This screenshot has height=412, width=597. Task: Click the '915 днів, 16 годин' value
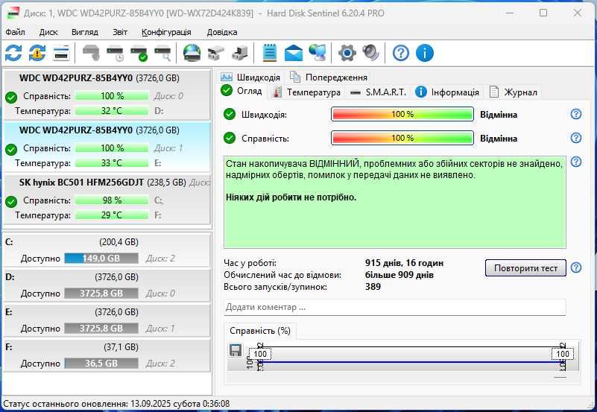tap(404, 263)
